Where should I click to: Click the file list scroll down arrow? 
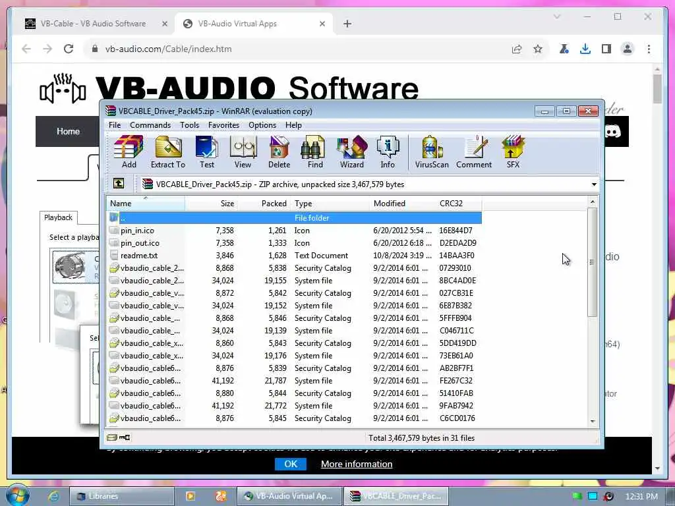click(593, 421)
